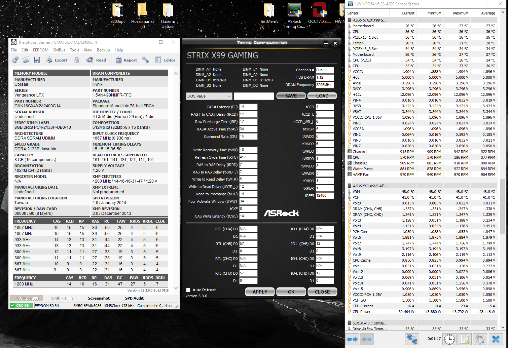This screenshot has width=508, height=348.
Task: Click the floppy disk save icon
Action: (37, 60)
